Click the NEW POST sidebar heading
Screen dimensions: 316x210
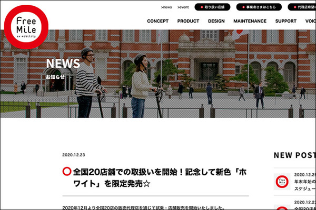point(294,155)
